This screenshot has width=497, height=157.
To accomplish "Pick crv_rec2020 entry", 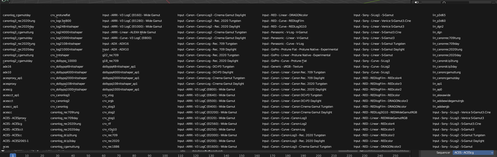I will coord(111,141).
